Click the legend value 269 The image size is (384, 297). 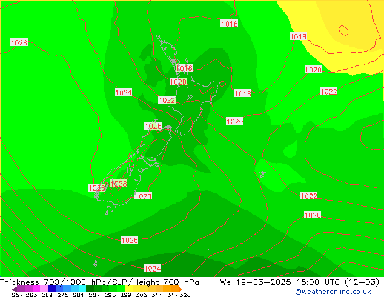point(47,295)
